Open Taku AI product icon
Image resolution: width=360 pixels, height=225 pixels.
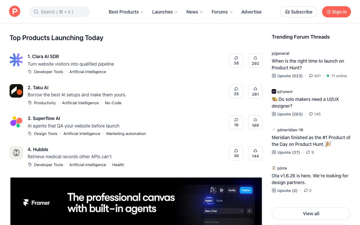[x=16, y=91]
